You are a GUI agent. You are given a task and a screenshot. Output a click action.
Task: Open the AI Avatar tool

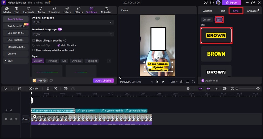point(106,10)
